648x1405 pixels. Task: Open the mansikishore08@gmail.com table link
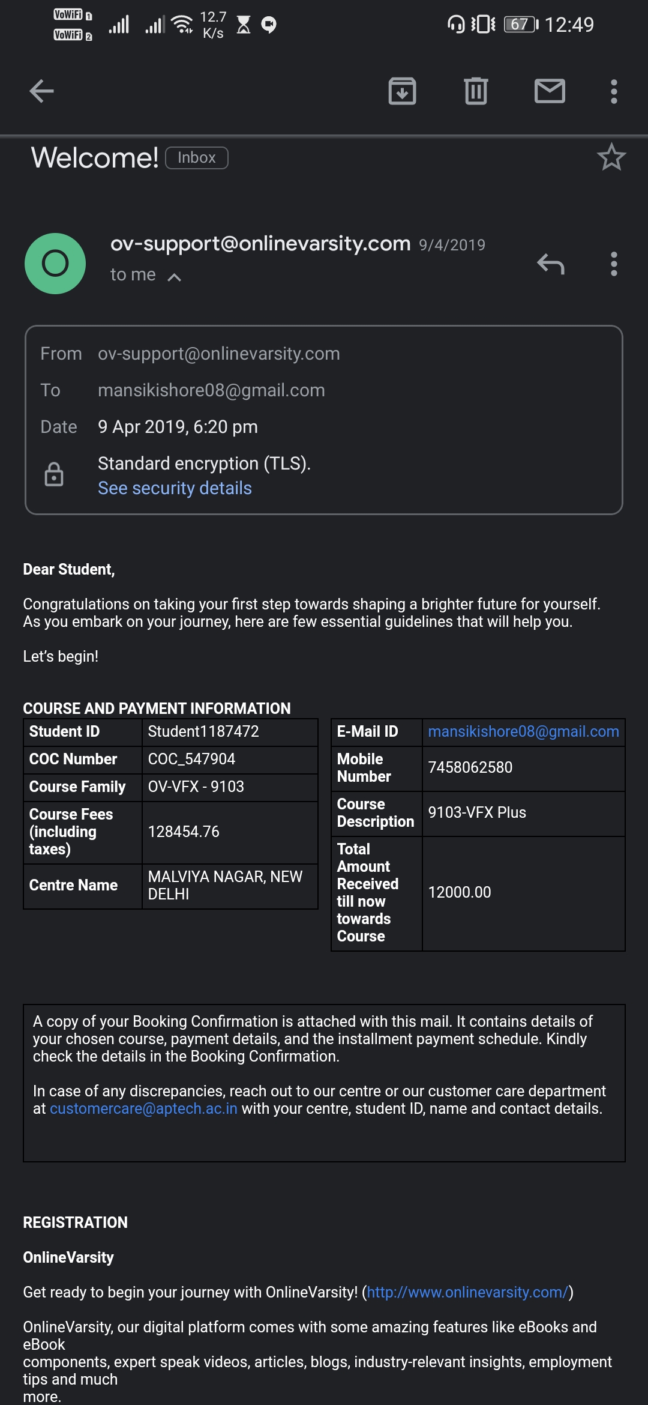point(523,731)
